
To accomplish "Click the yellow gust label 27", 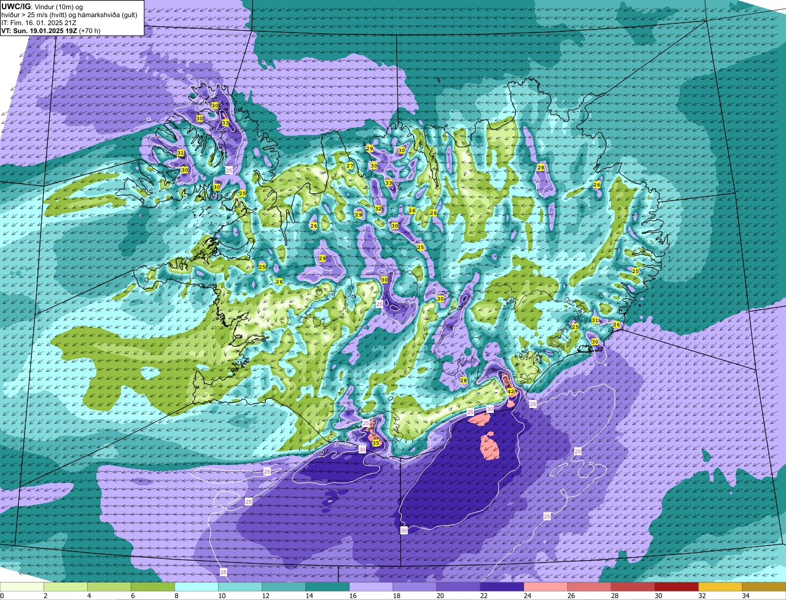I will pos(350,166).
